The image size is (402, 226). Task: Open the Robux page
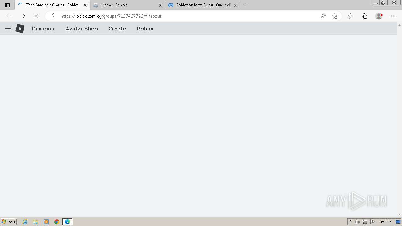click(x=145, y=29)
